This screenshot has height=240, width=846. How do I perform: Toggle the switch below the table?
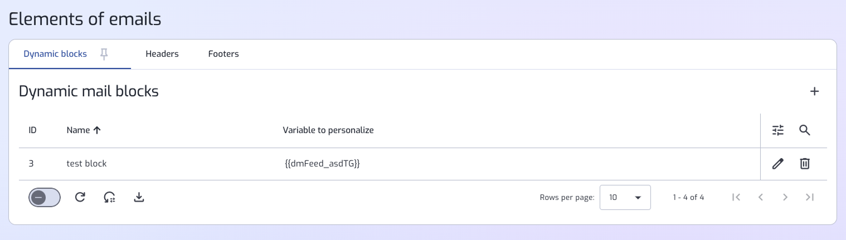click(45, 197)
